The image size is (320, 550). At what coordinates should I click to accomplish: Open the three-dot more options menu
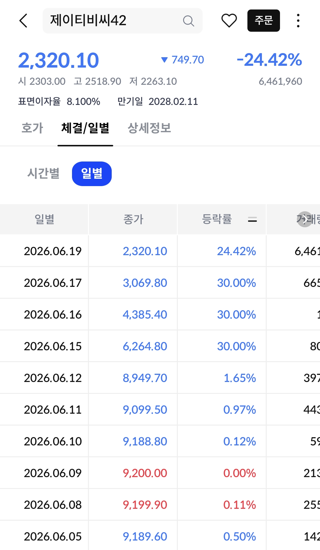point(298,21)
